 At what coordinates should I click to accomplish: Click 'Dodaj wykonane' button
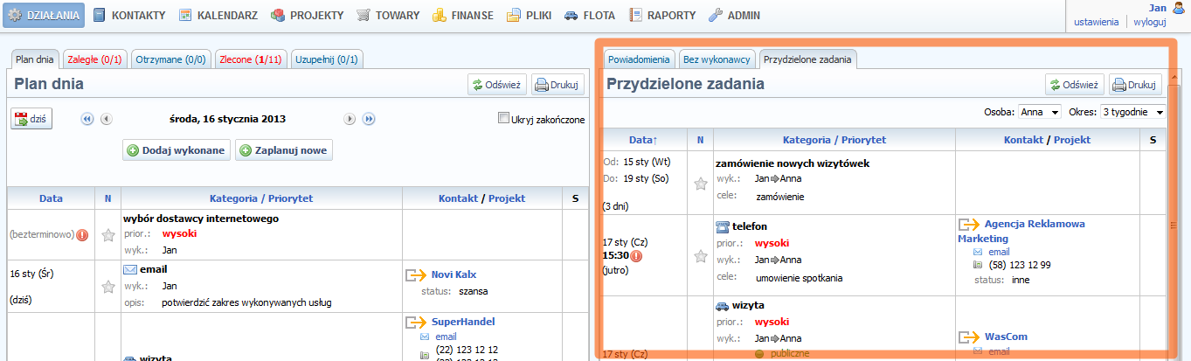click(177, 150)
